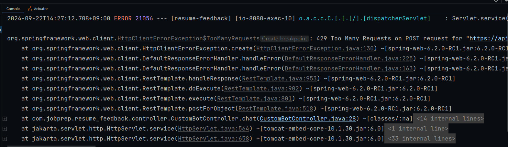Go to DefaultResponseErrorHandler.java:225 source
Screen dimensions: 508x147
(x=348, y=59)
